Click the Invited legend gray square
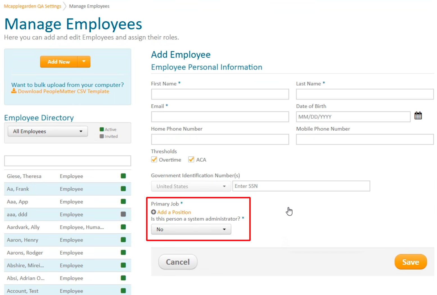Screen dimensions: 437x295 click(x=102, y=136)
